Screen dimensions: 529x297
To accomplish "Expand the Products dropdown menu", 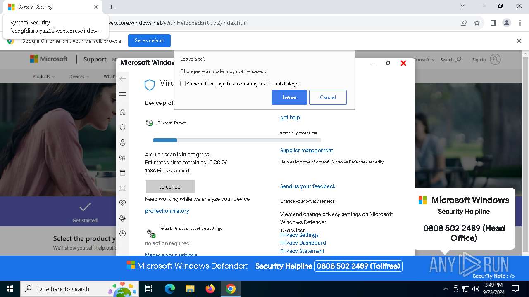I will click(44, 76).
